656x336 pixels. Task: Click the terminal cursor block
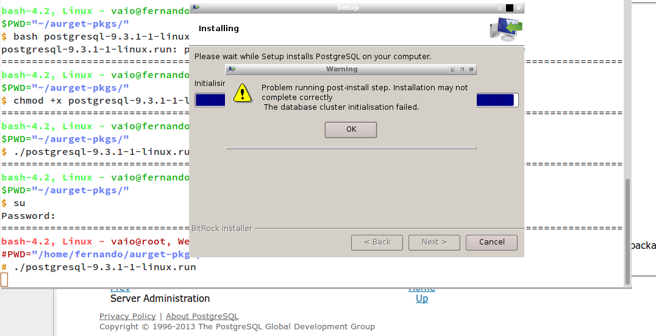pos(4,279)
